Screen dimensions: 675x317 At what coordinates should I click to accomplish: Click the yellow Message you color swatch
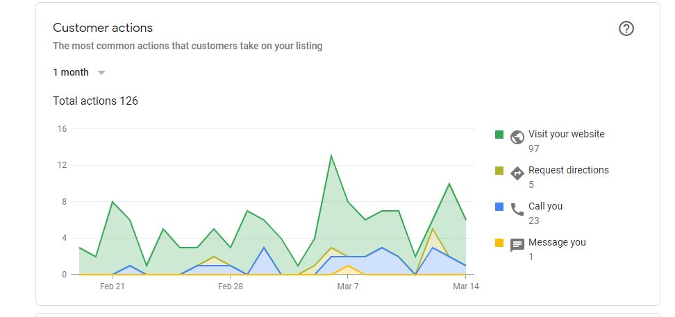[499, 243]
